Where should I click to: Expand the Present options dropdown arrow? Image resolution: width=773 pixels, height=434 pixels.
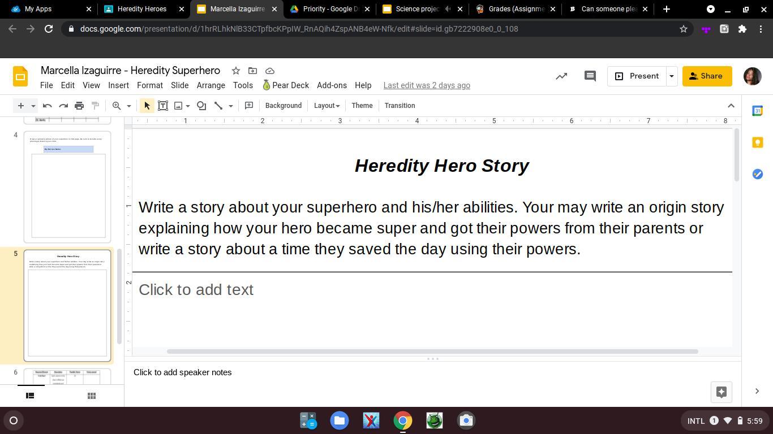671,76
